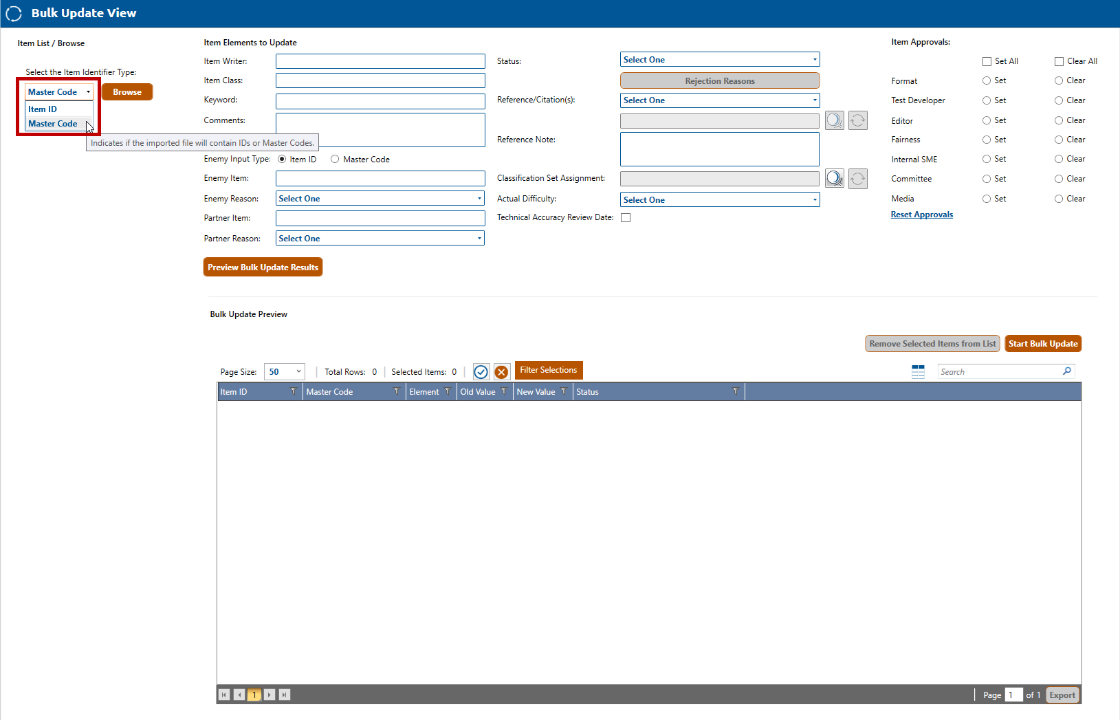Select Master Code enemy input type radio

pos(335,159)
